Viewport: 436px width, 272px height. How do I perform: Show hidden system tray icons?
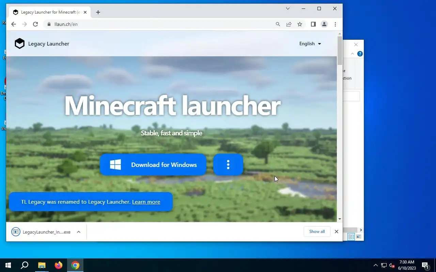[376, 265]
